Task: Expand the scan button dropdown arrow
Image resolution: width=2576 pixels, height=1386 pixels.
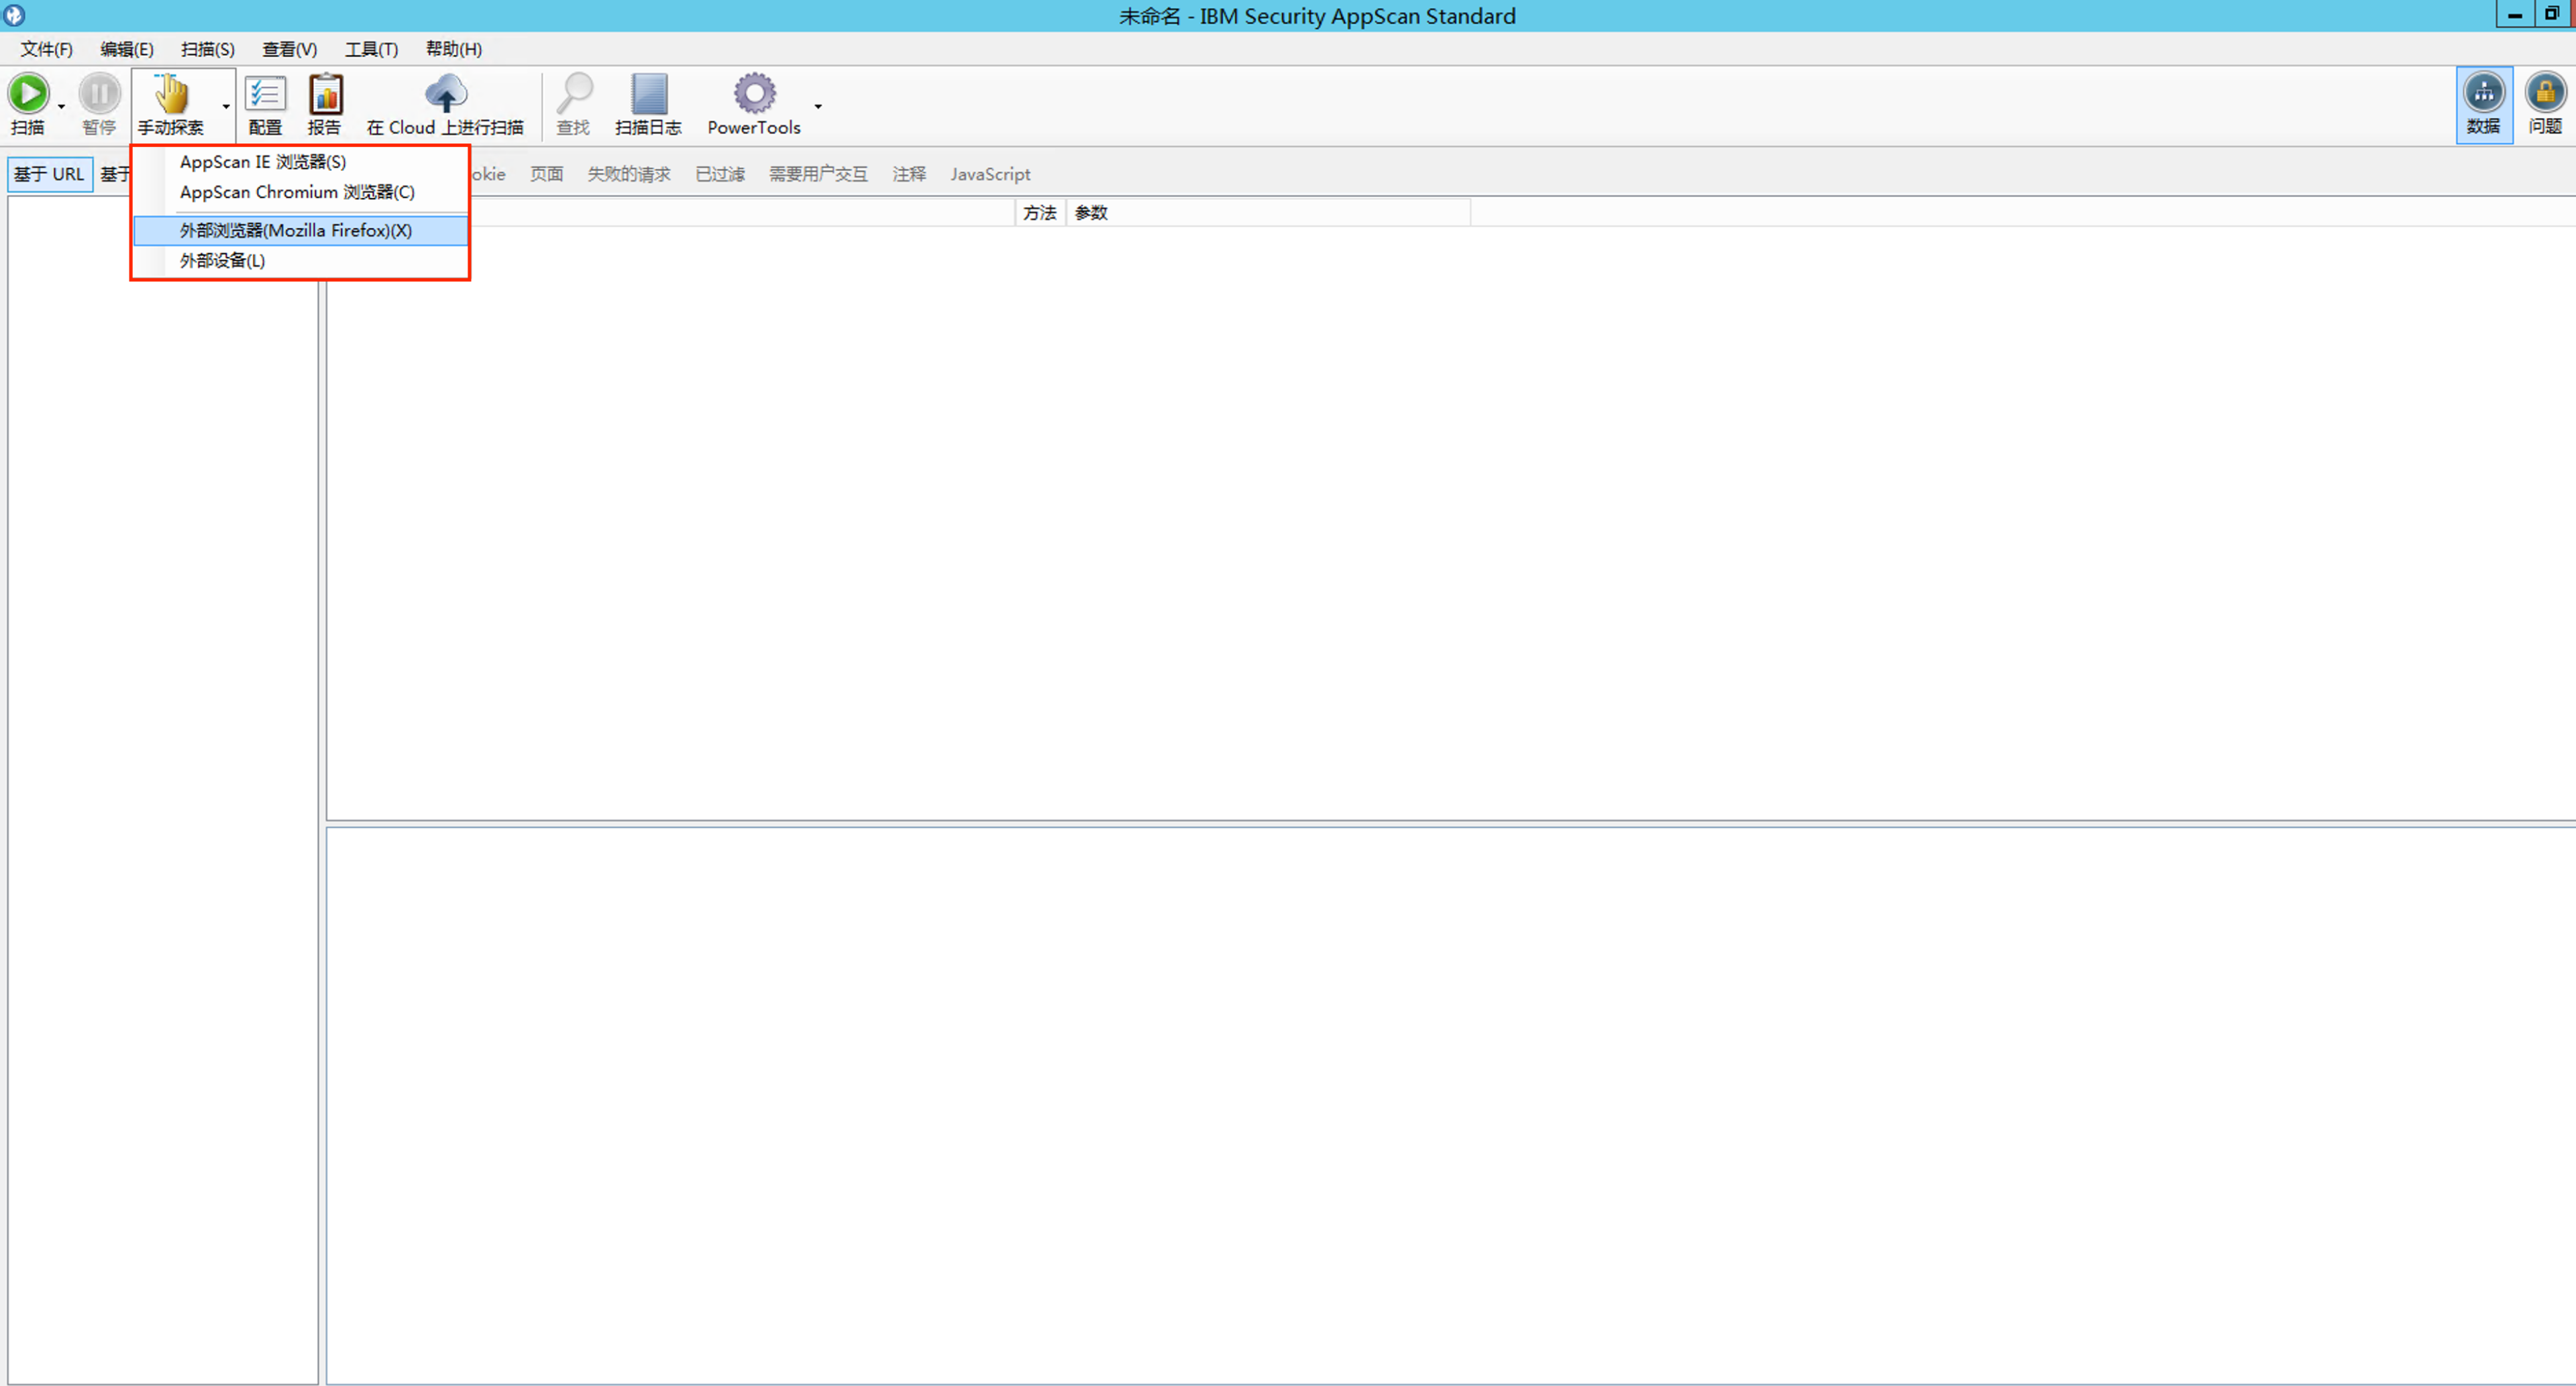Action: (x=62, y=106)
